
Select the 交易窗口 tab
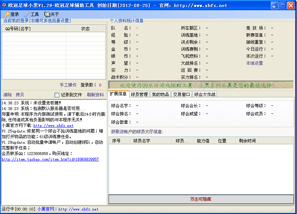tap(181, 94)
